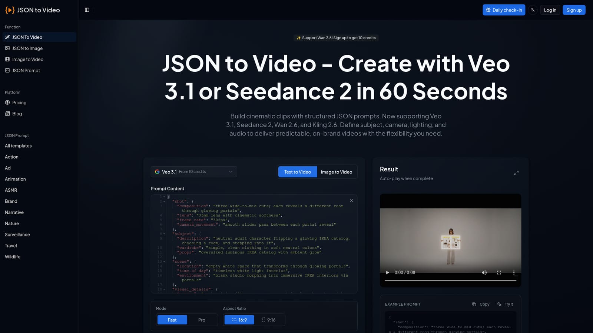The image size is (593, 333).
Task: Go to Pricing page
Action: (39, 102)
